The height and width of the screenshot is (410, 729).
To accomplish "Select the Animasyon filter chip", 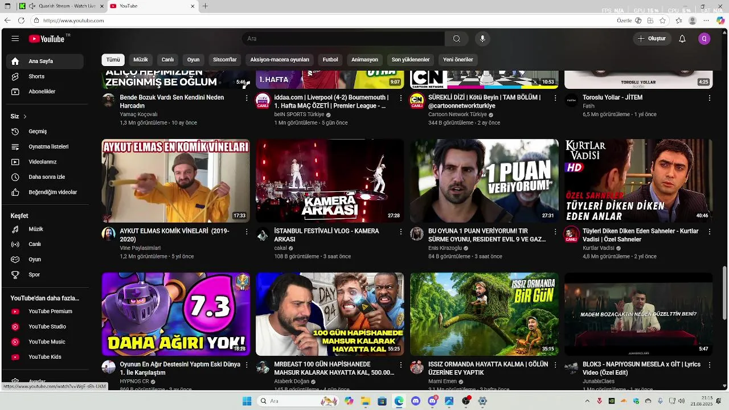I will (x=364, y=60).
